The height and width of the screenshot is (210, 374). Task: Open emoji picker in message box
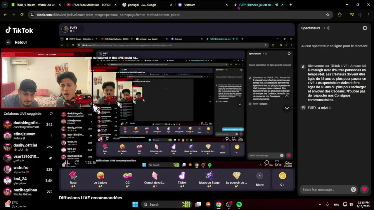[x=353, y=189]
